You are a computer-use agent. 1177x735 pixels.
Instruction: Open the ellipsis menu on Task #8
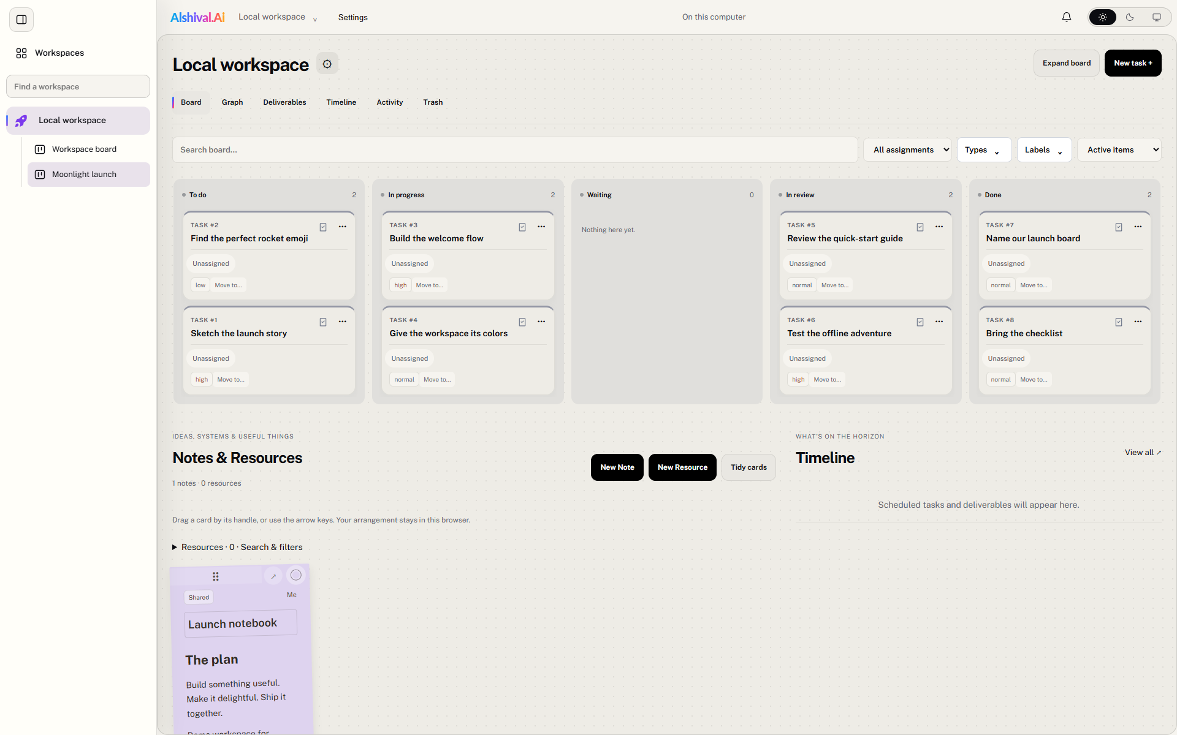pos(1138,322)
